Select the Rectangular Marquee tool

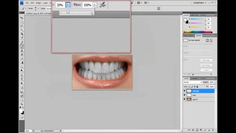(22, 22)
